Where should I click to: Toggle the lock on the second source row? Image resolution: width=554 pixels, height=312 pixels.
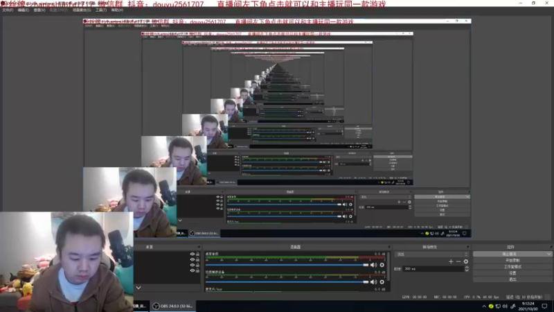[197, 259]
